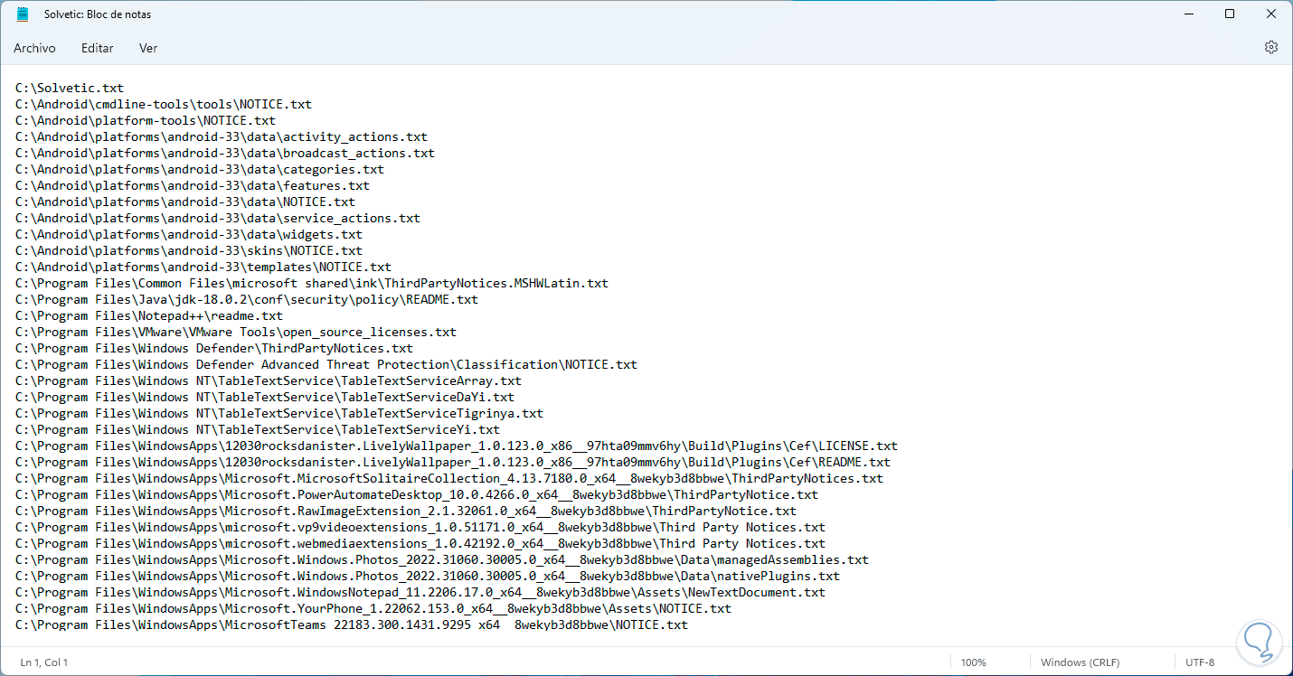Click the Advanced Threat Protection Classification\NOTICE.txt line

[326, 365]
